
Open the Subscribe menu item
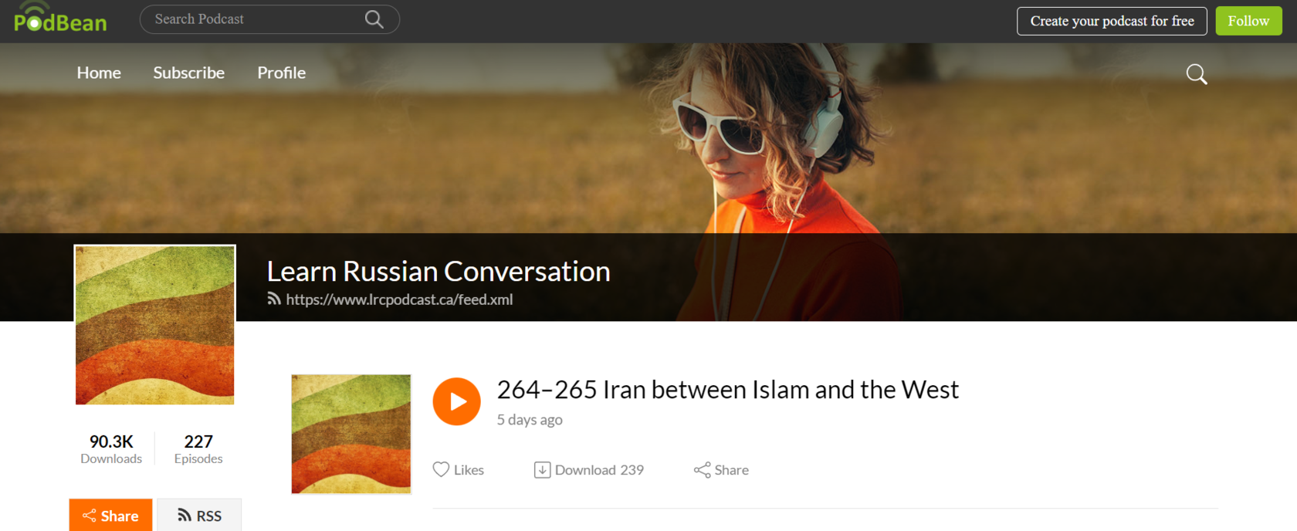pos(188,73)
